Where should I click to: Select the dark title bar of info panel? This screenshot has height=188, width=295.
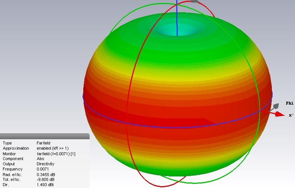pyautogui.click(x=44, y=136)
